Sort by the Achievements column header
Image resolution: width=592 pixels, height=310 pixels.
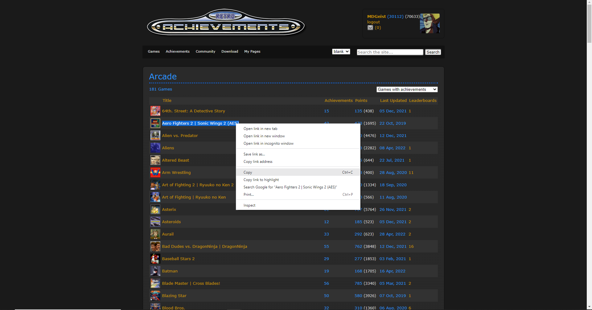pyautogui.click(x=339, y=101)
